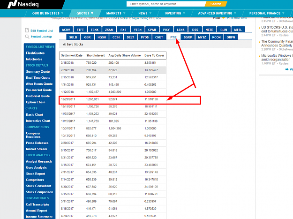Open the NETE symbol tab
This screenshot has width=293, height=219.
[x=209, y=30]
